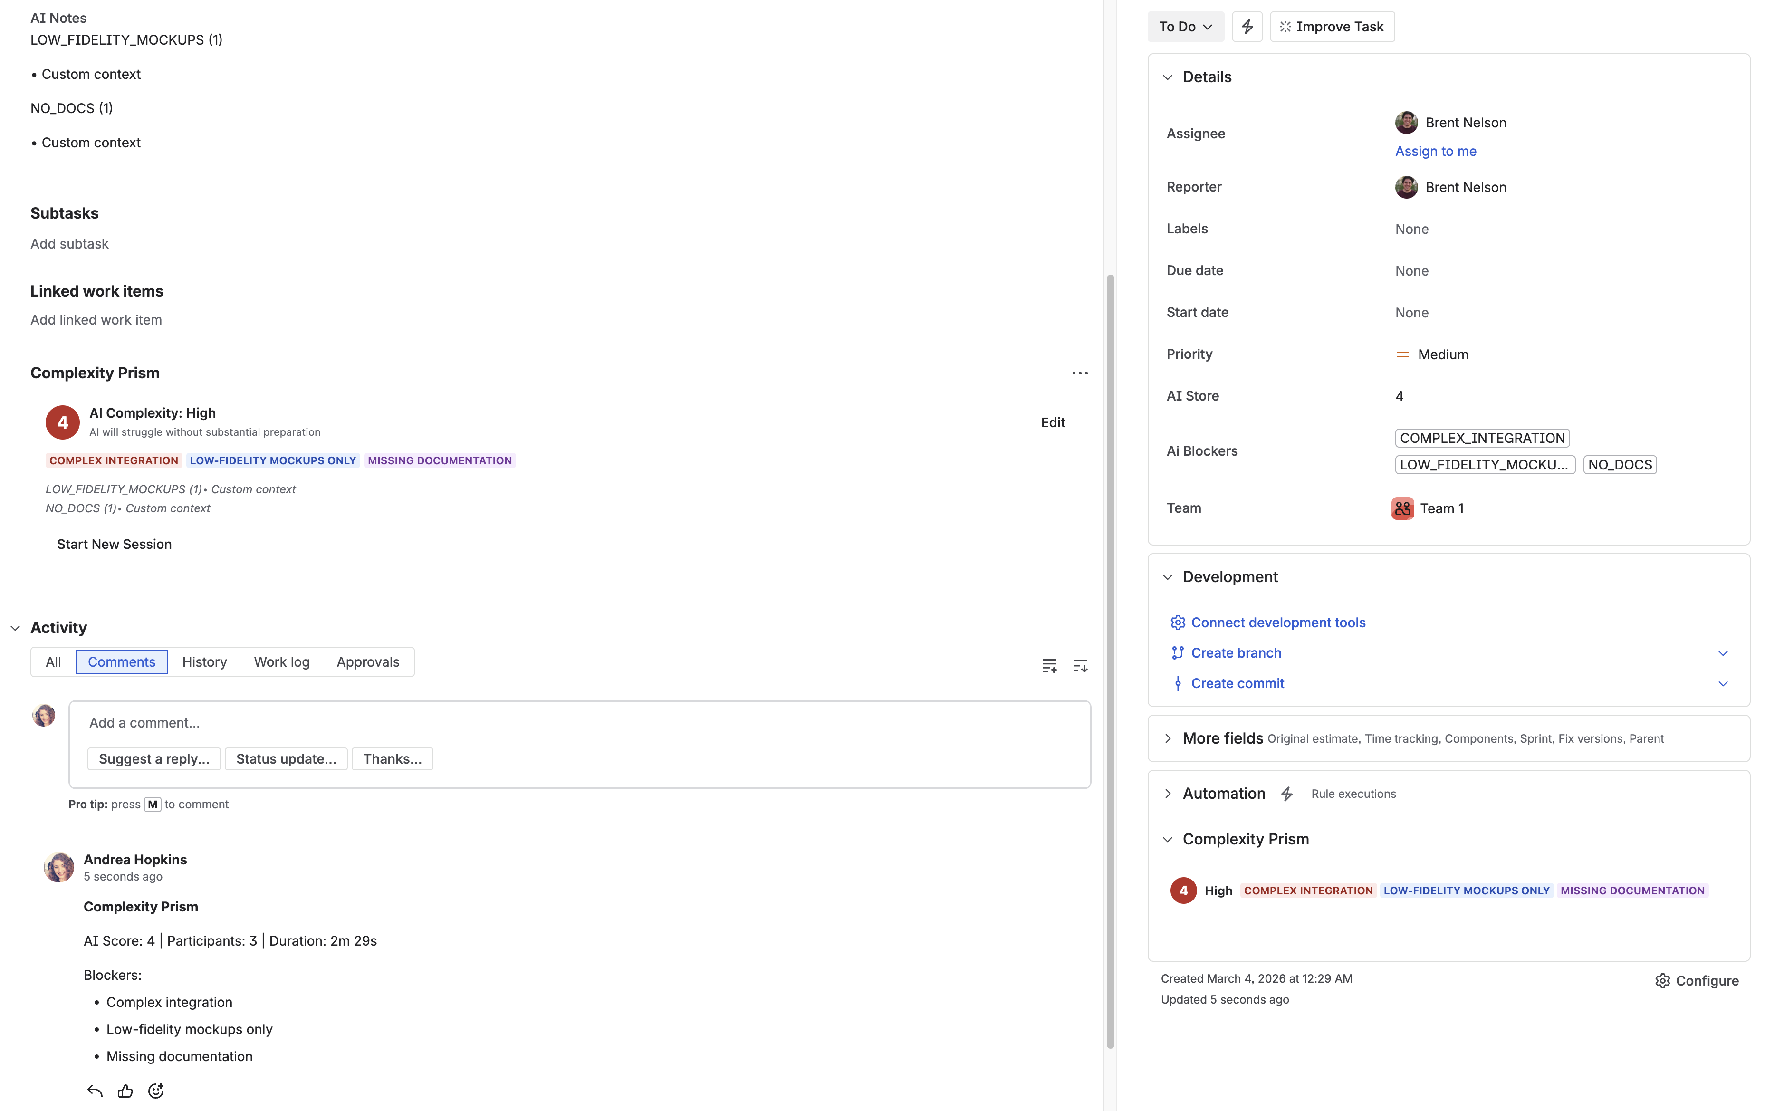This screenshot has height=1111, width=1765.
Task: Click the automation lightning icon beside To Do
Action: 1247,27
